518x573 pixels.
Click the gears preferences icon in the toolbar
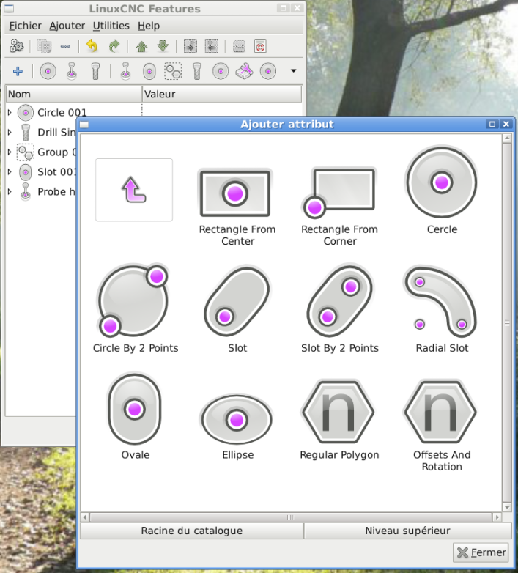point(17,46)
